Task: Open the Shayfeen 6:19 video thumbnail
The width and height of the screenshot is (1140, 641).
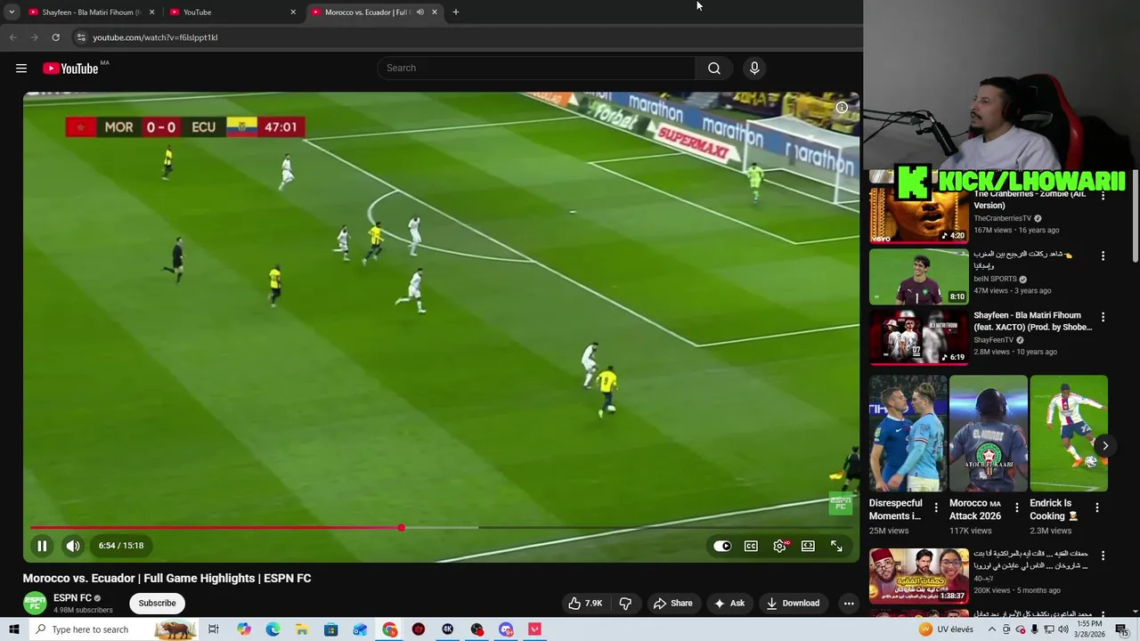Action: pos(918,337)
